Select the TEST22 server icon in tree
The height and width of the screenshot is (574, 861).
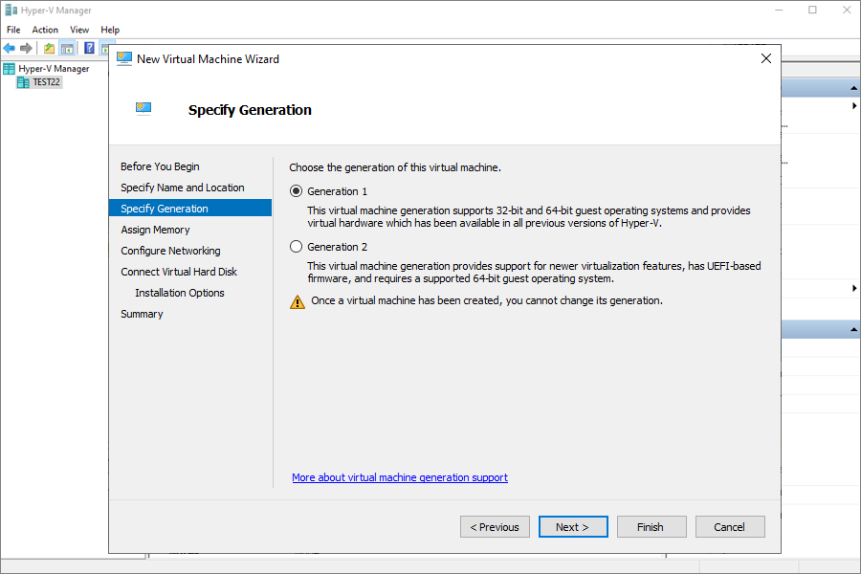pyautogui.click(x=23, y=82)
